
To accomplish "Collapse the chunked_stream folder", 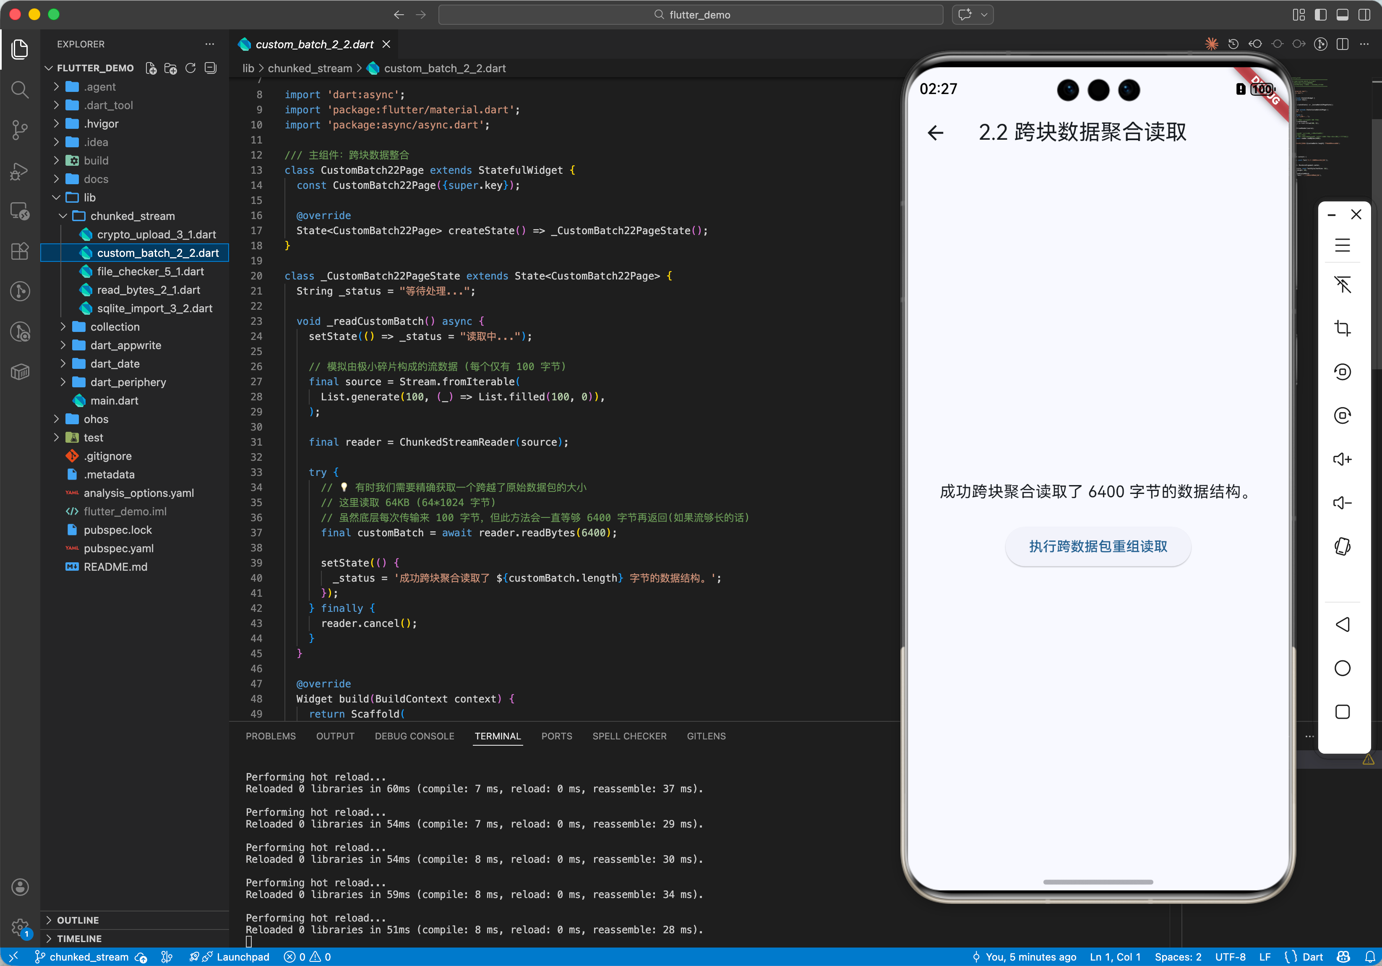I will pos(133,215).
